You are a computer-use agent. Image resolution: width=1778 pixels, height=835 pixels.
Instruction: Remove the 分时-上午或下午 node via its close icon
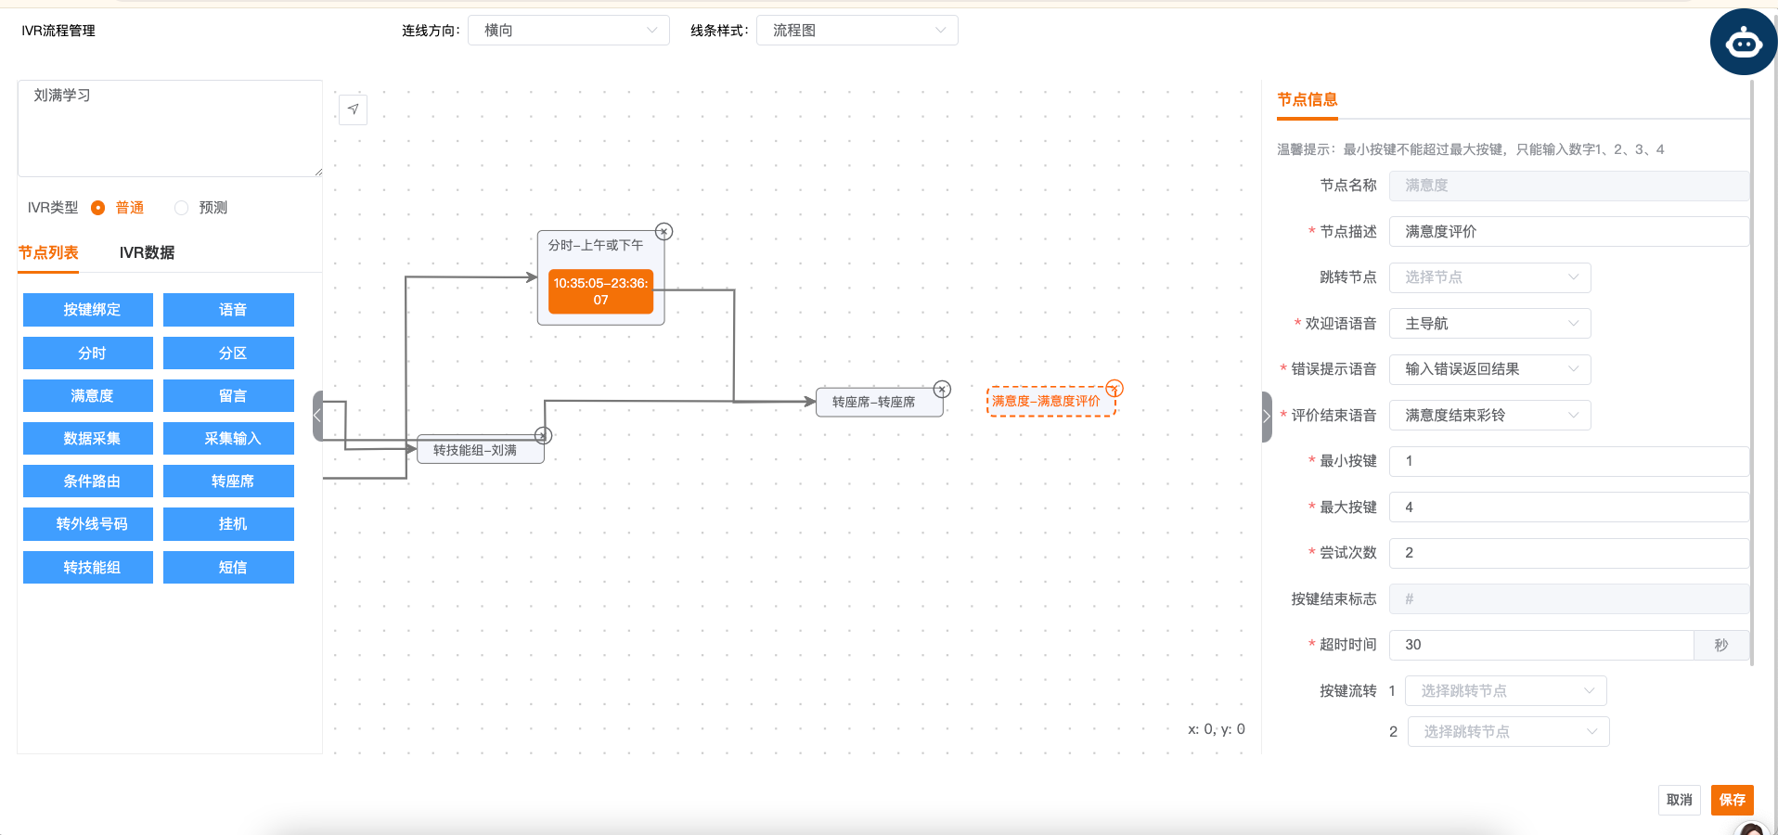[664, 231]
